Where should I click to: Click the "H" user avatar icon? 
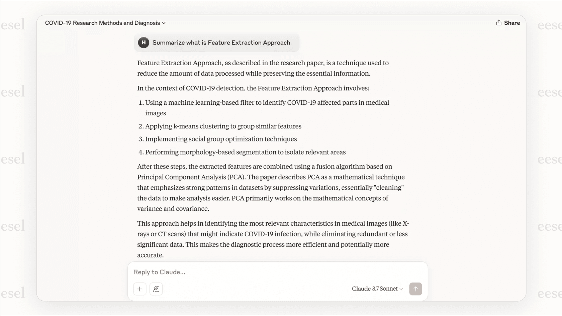(x=143, y=42)
